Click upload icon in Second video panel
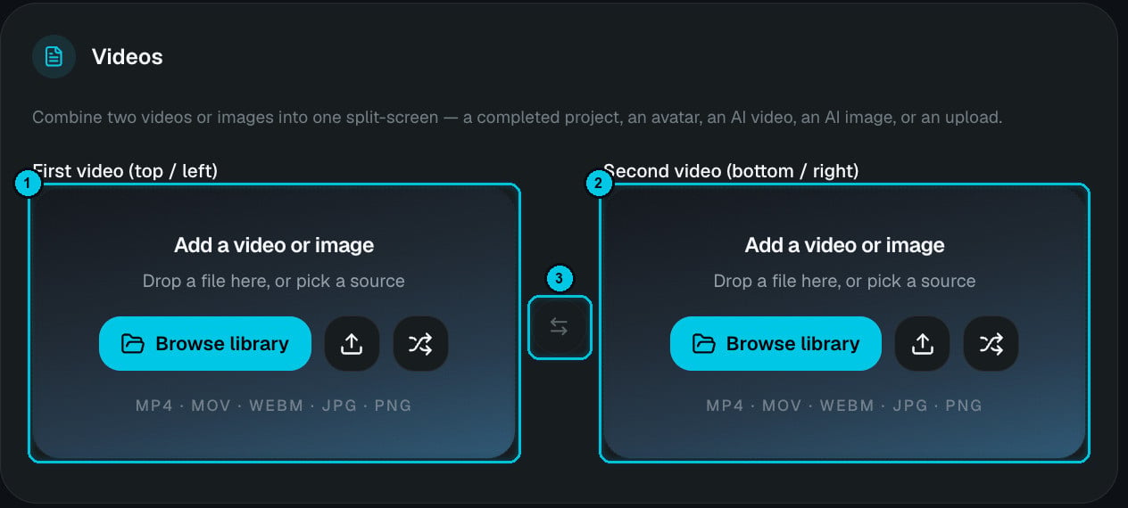This screenshot has height=508, width=1128. [922, 343]
